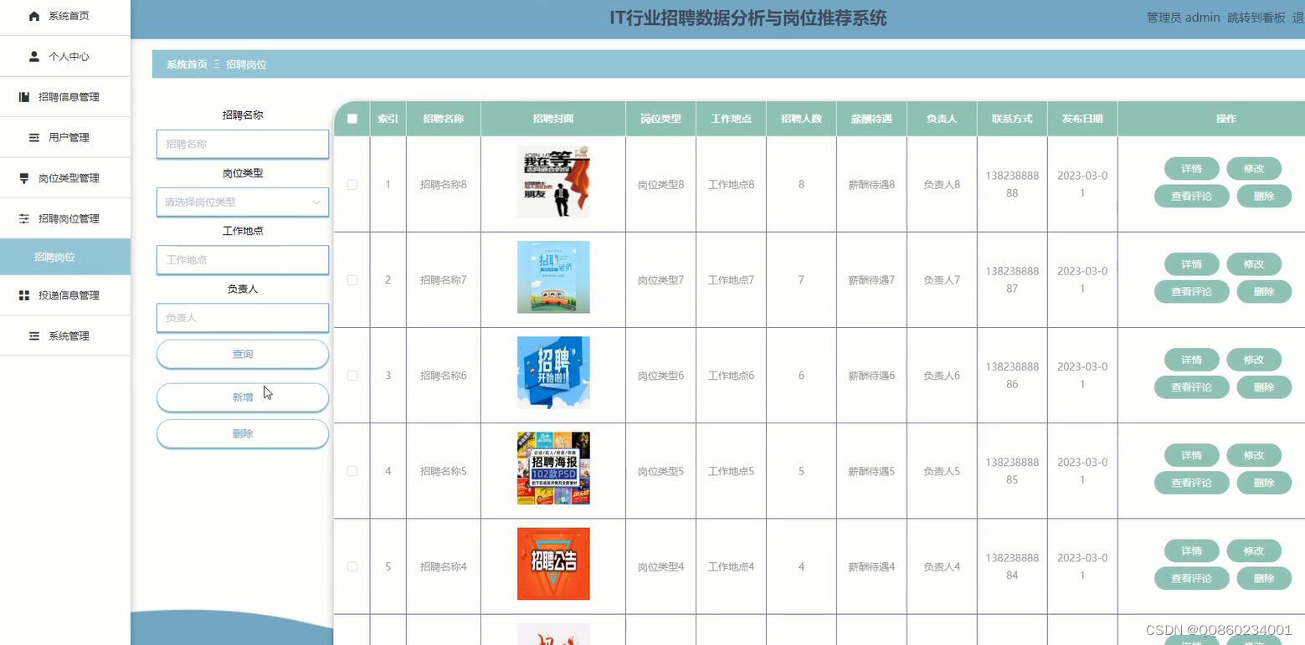Click the 删除 button under the search form
Viewport: 1305px width, 645px height.
(x=243, y=433)
